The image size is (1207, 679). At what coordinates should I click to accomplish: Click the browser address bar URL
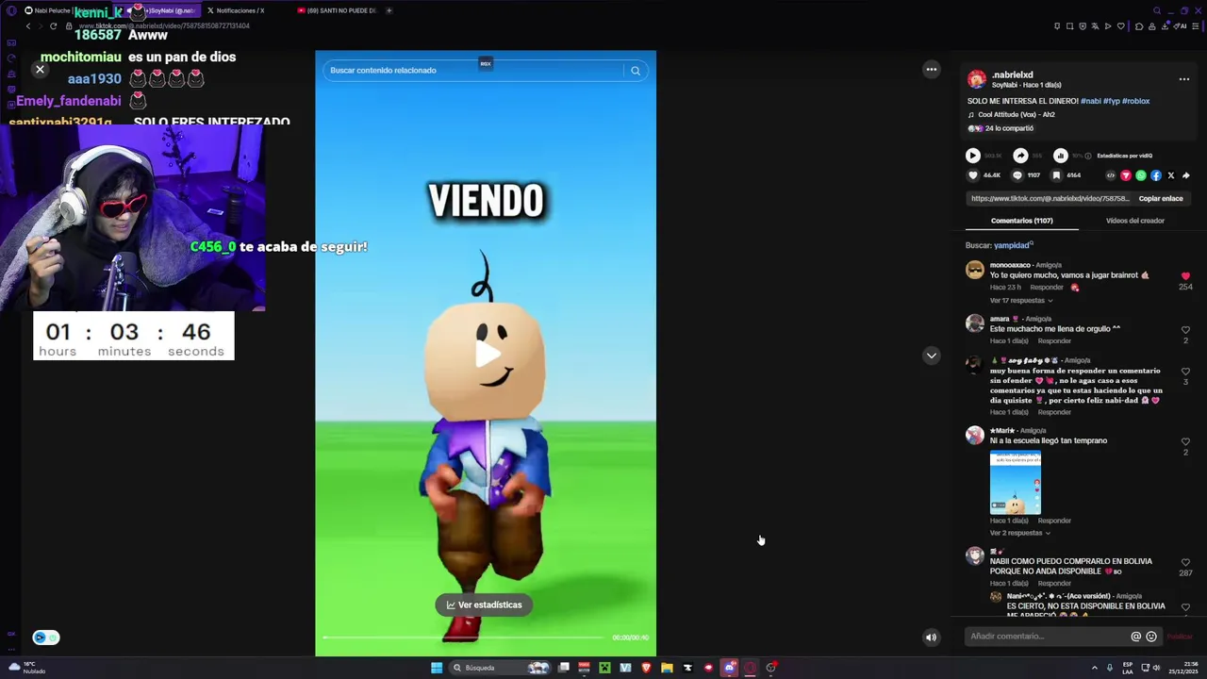[x=164, y=26]
